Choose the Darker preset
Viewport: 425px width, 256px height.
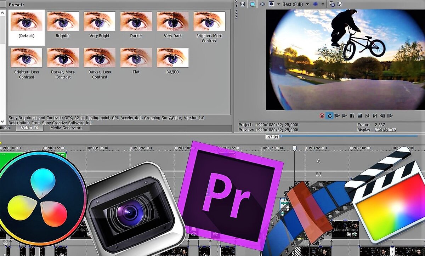(x=136, y=25)
